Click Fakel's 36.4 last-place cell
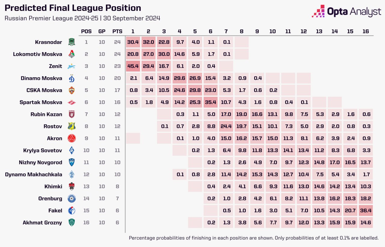 (x=366, y=211)
